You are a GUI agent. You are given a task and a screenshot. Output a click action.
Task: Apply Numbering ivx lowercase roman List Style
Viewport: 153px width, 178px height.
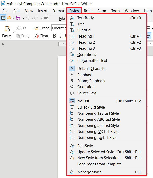click(107, 138)
